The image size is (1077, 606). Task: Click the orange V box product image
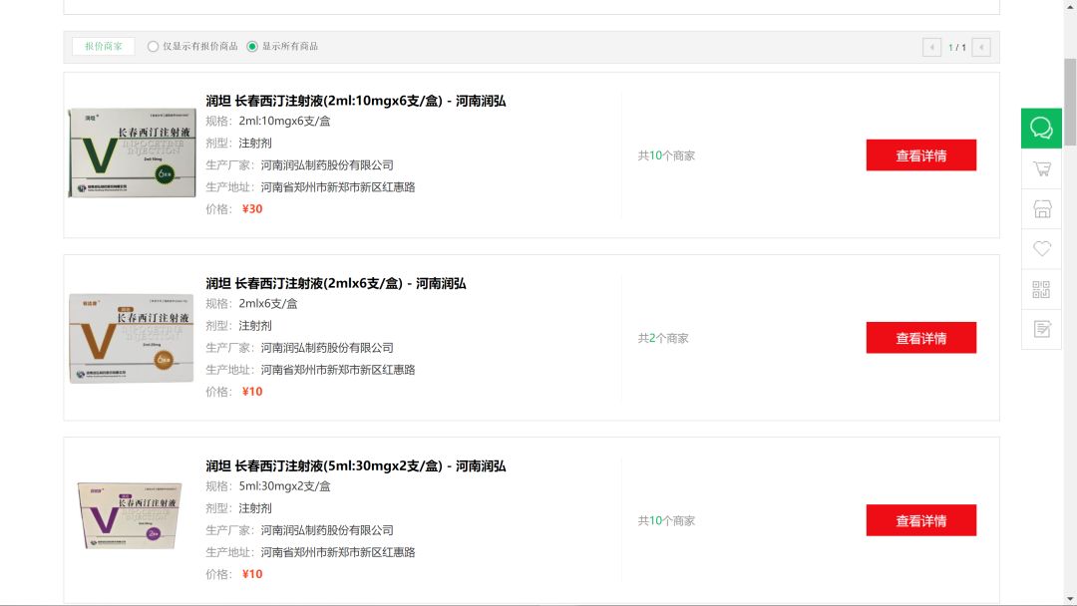click(132, 338)
